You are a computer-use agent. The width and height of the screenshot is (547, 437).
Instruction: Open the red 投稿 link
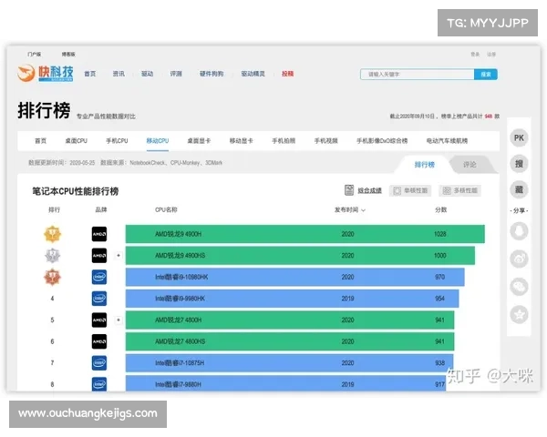(x=287, y=74)
